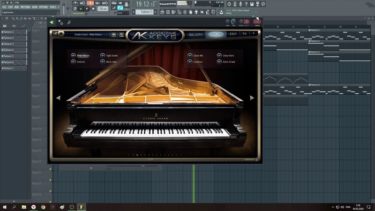Open the EDIT page in Addictive Keys
Screen dimensions: 375x211
coord(233,34)
